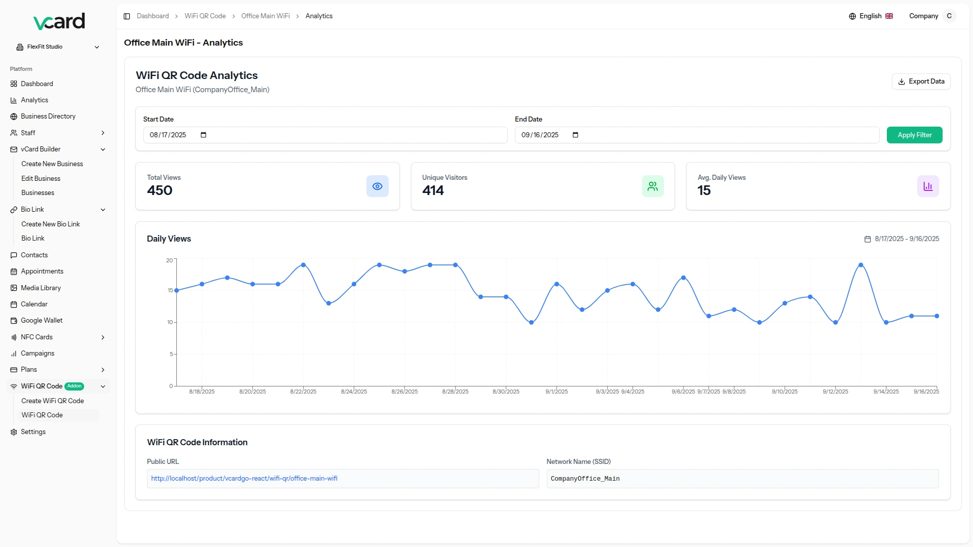
Task: Click the Dashboard grid icon
Action: (x=14, y=84)
